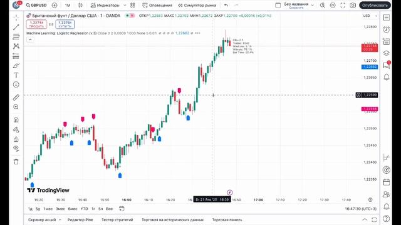Toggle stay in drawing mode
Image resolution: width=401 pixels, height=225 pixels.
[16, 129]
